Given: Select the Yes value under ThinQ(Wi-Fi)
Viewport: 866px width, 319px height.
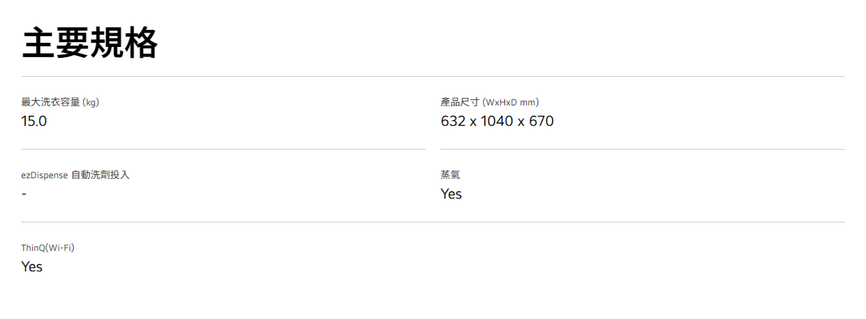Looking at the screenshot, I should point(32,267).
